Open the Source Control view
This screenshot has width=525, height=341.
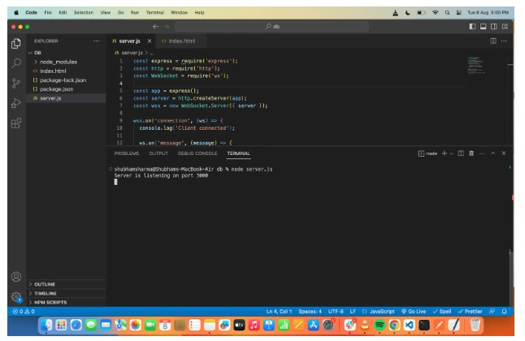click(x=16, y=83)
